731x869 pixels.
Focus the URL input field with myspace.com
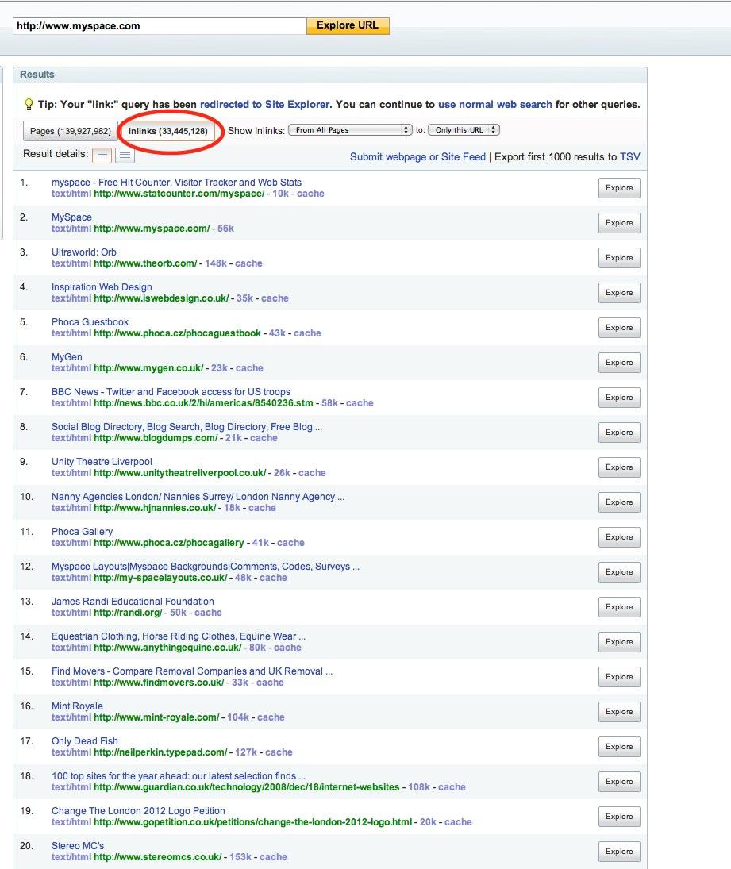pos(160,25)
